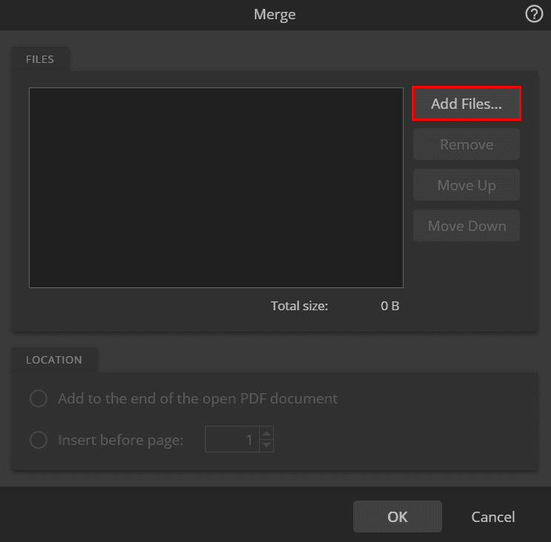Cancel the Merge dialog

pyautogui.click(x=493, y=517)
